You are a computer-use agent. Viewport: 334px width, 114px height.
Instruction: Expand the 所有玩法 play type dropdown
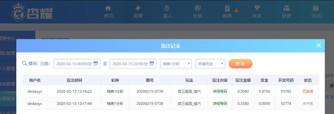210,64
